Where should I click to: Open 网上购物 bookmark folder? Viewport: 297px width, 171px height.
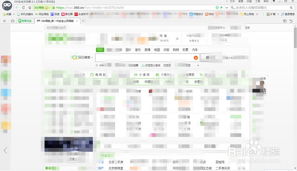[247, 14]
